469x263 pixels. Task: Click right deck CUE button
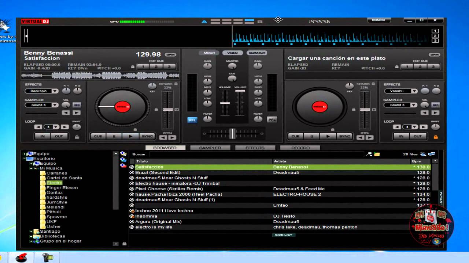pos(296,136)
